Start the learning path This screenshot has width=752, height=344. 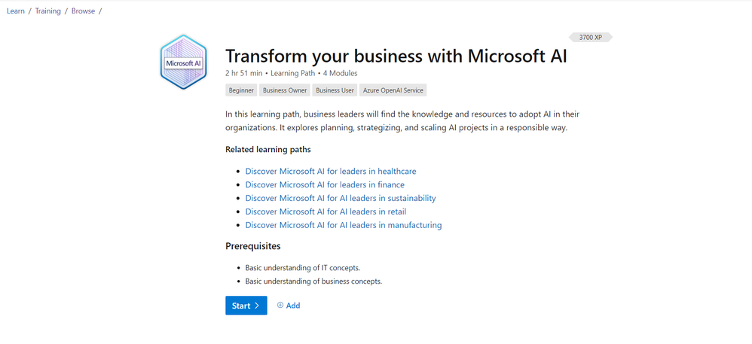coord(246,306)
